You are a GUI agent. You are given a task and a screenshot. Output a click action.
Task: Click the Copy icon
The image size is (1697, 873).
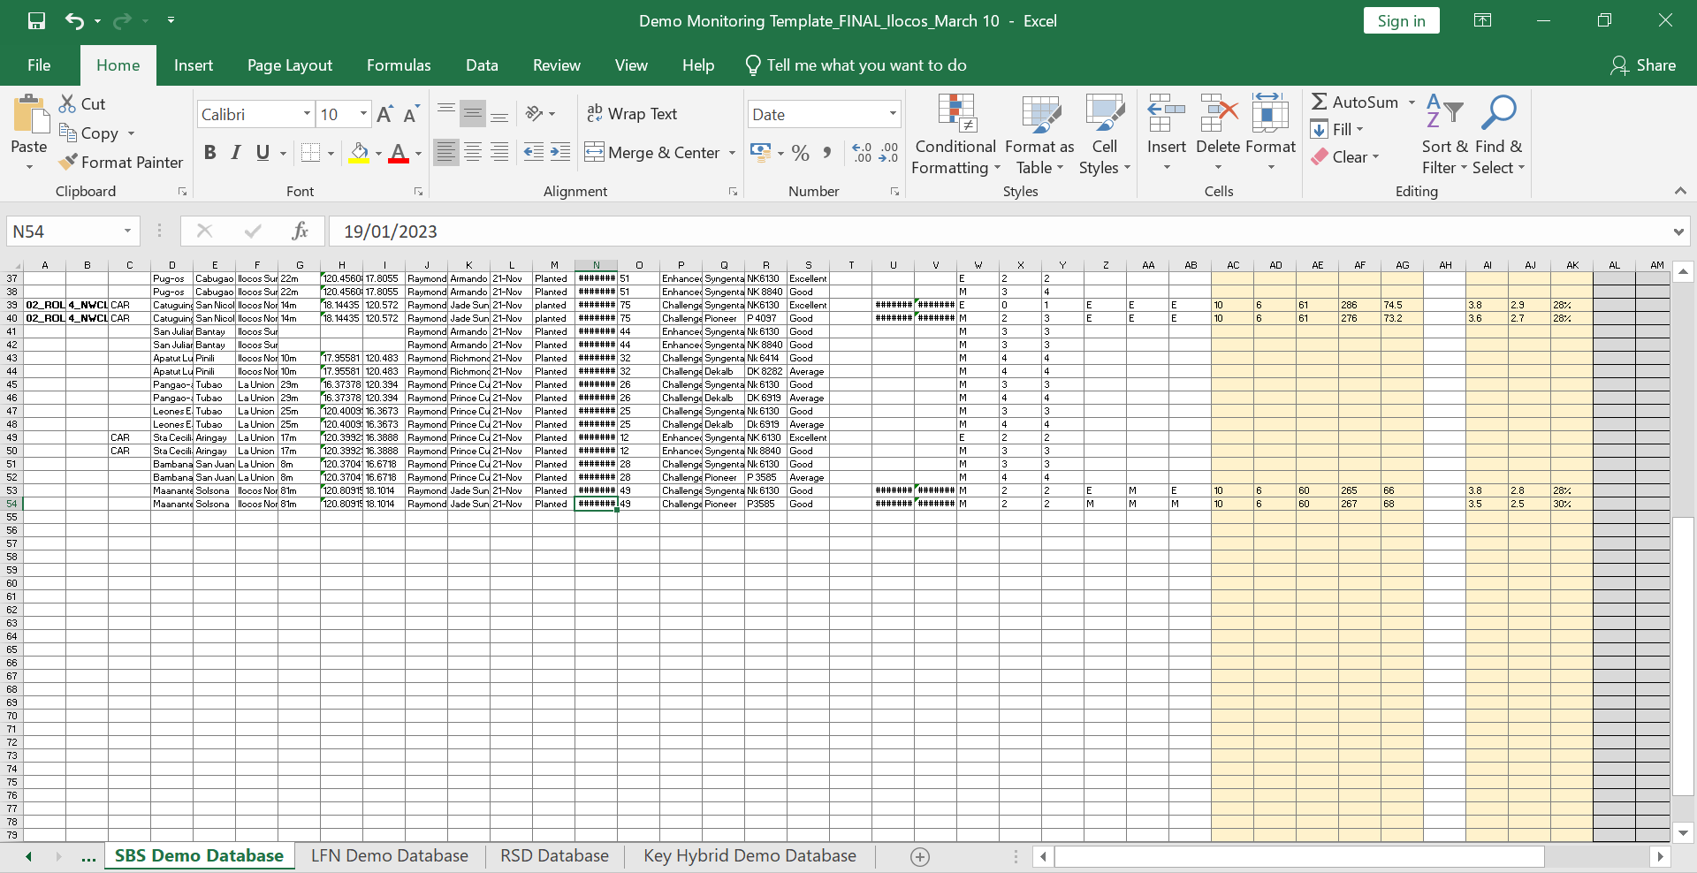pos(68,133)
